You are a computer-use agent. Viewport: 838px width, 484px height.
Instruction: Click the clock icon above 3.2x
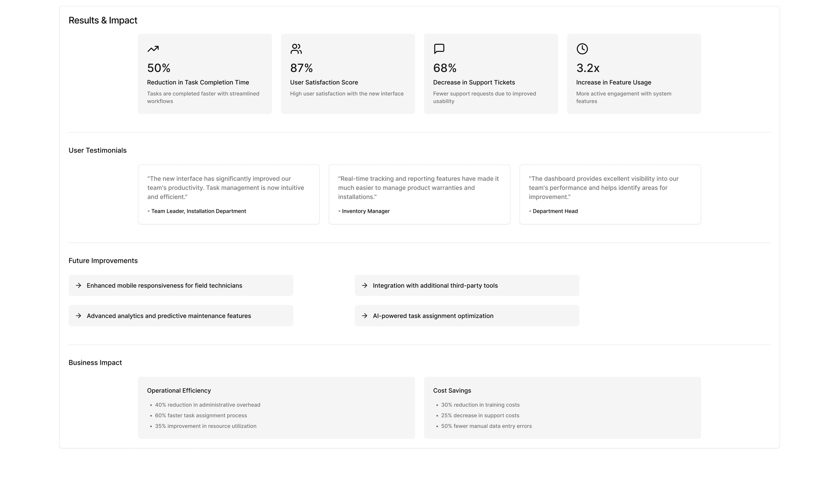(582, 49)
